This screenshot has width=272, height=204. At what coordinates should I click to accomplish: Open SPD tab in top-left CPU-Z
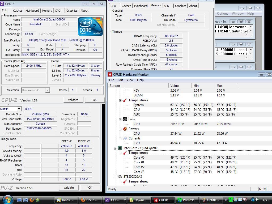pos(58,11)
